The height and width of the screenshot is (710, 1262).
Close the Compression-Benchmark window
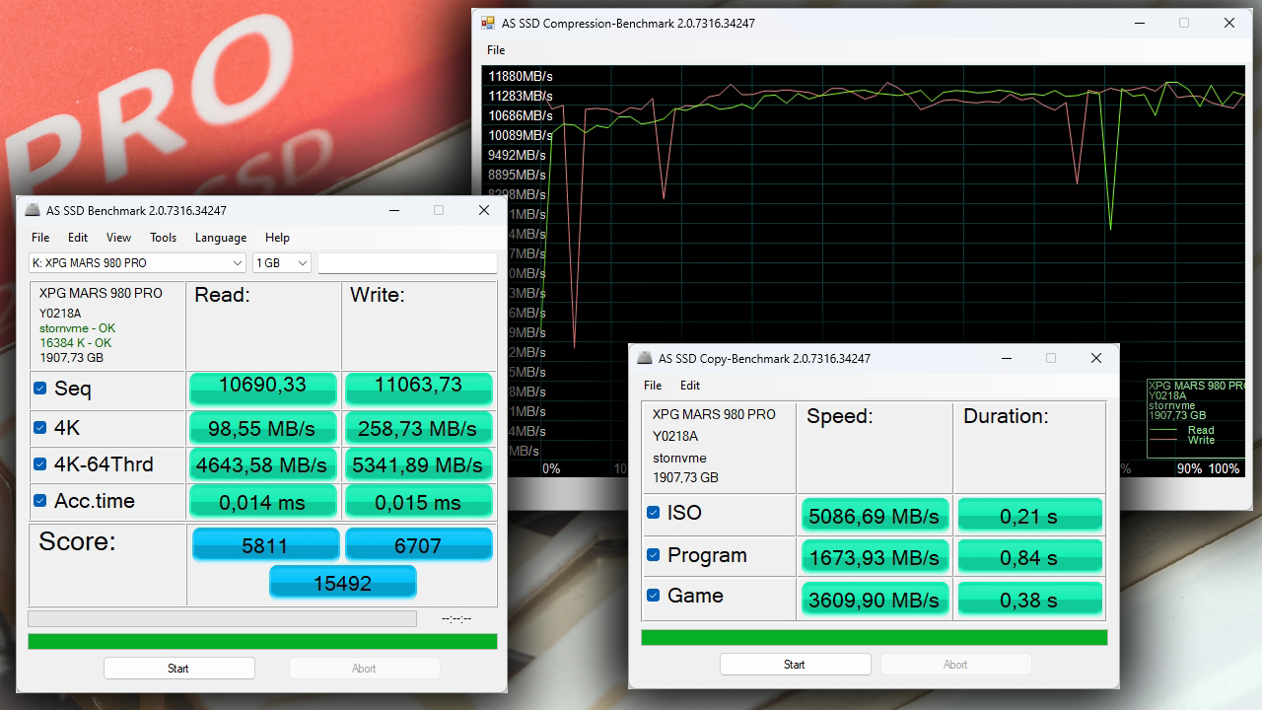coord(1229,23)
